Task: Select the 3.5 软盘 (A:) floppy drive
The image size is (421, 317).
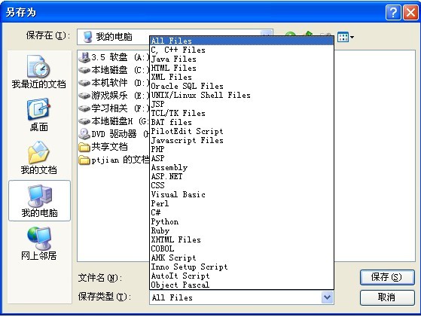Action: coord(114,57)
